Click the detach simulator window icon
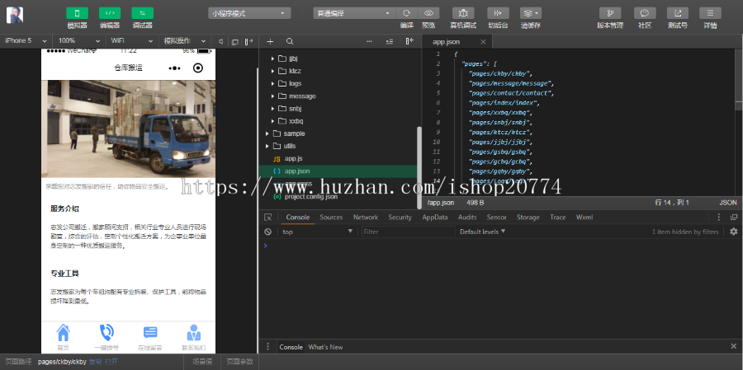This screenshot has width=743, height=370. [234, 42]
